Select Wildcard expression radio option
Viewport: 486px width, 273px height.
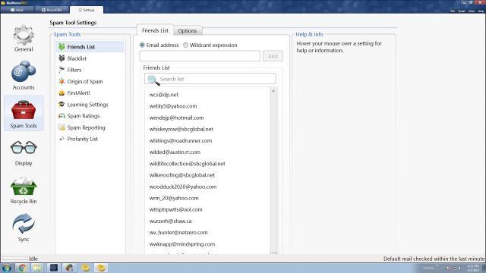(x=185, y=45)
